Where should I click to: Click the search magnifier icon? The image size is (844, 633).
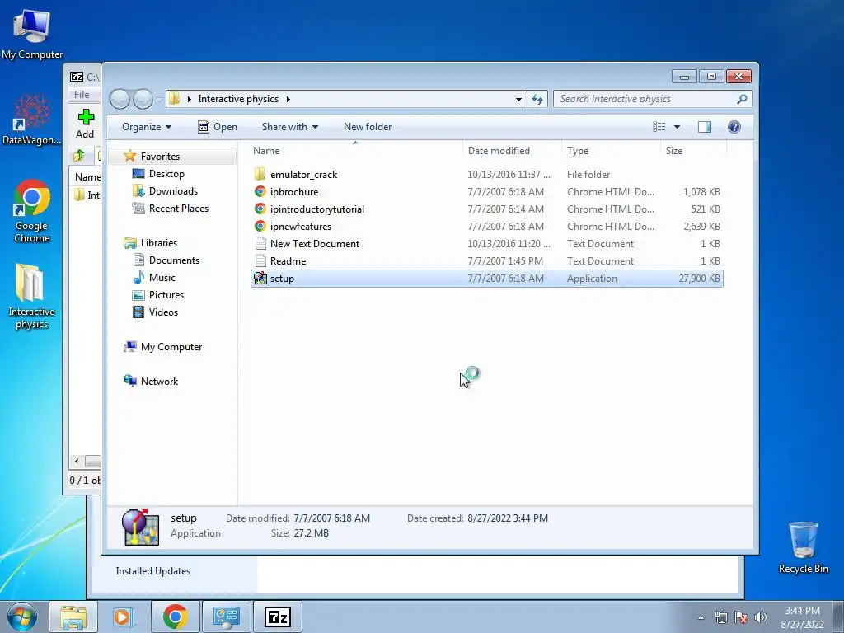(x=742, y=99)
